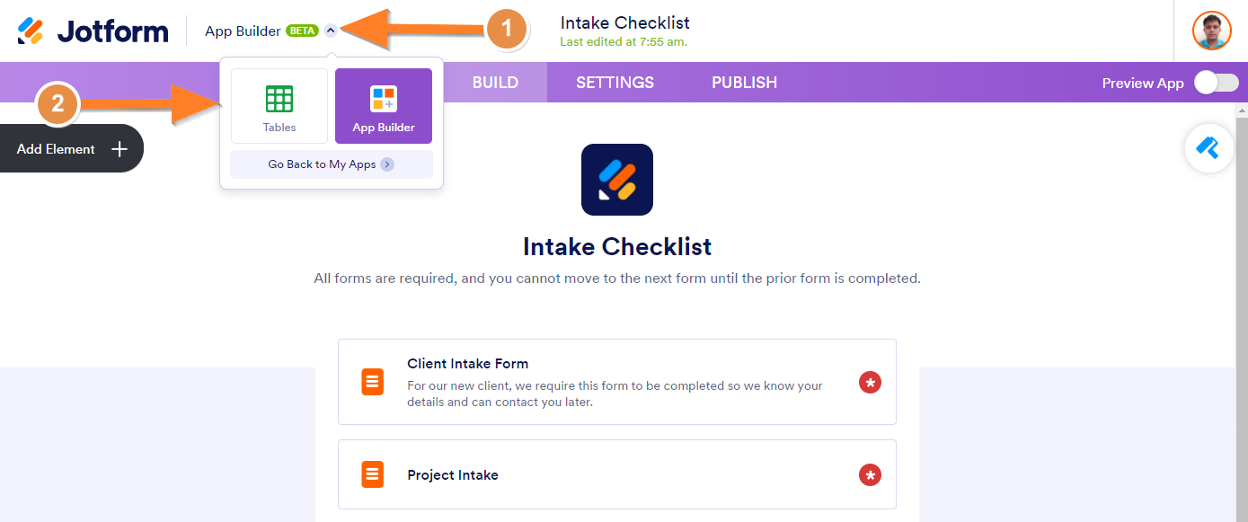Viewport: 1248px width, 522px height.
Task: Click required asterisk on Client Intake Form
Action: 870,383
